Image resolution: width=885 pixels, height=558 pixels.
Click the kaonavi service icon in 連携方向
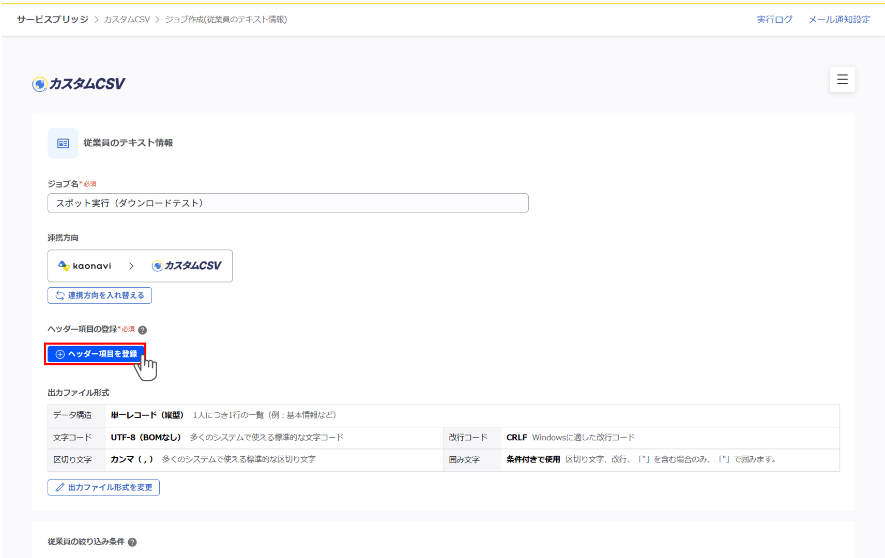[65, 266]
